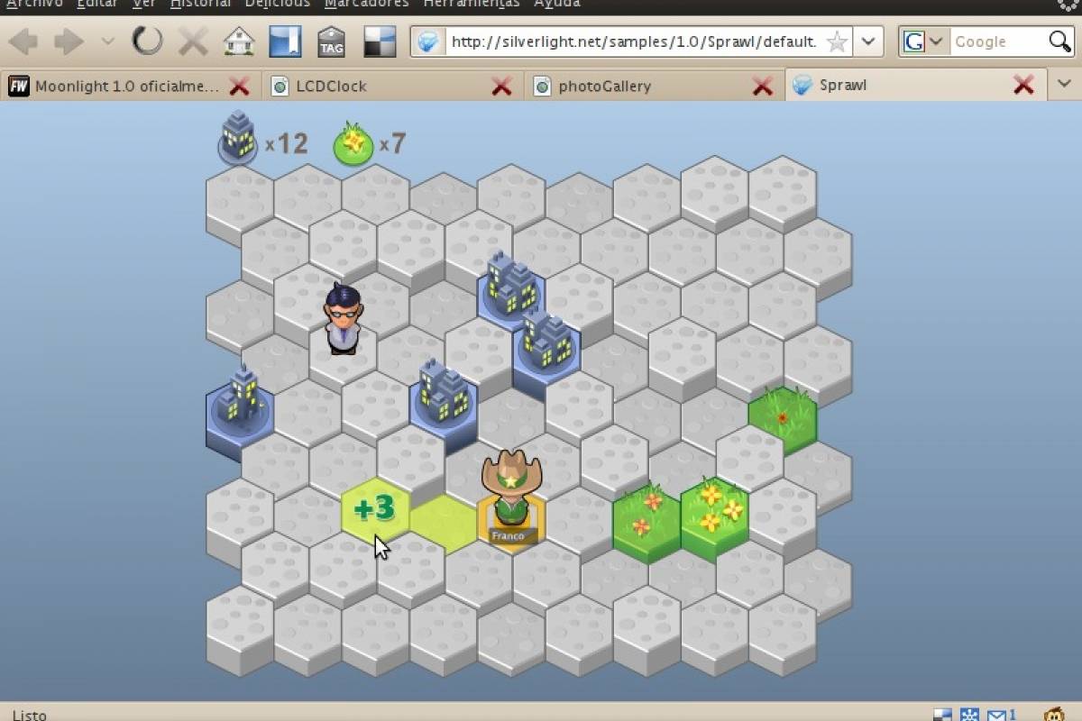Close the LCDClock tab

coord(501,87)
